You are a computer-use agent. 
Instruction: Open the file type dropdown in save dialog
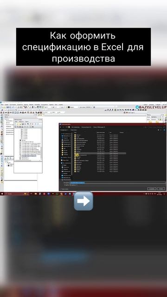click(117, 185)
